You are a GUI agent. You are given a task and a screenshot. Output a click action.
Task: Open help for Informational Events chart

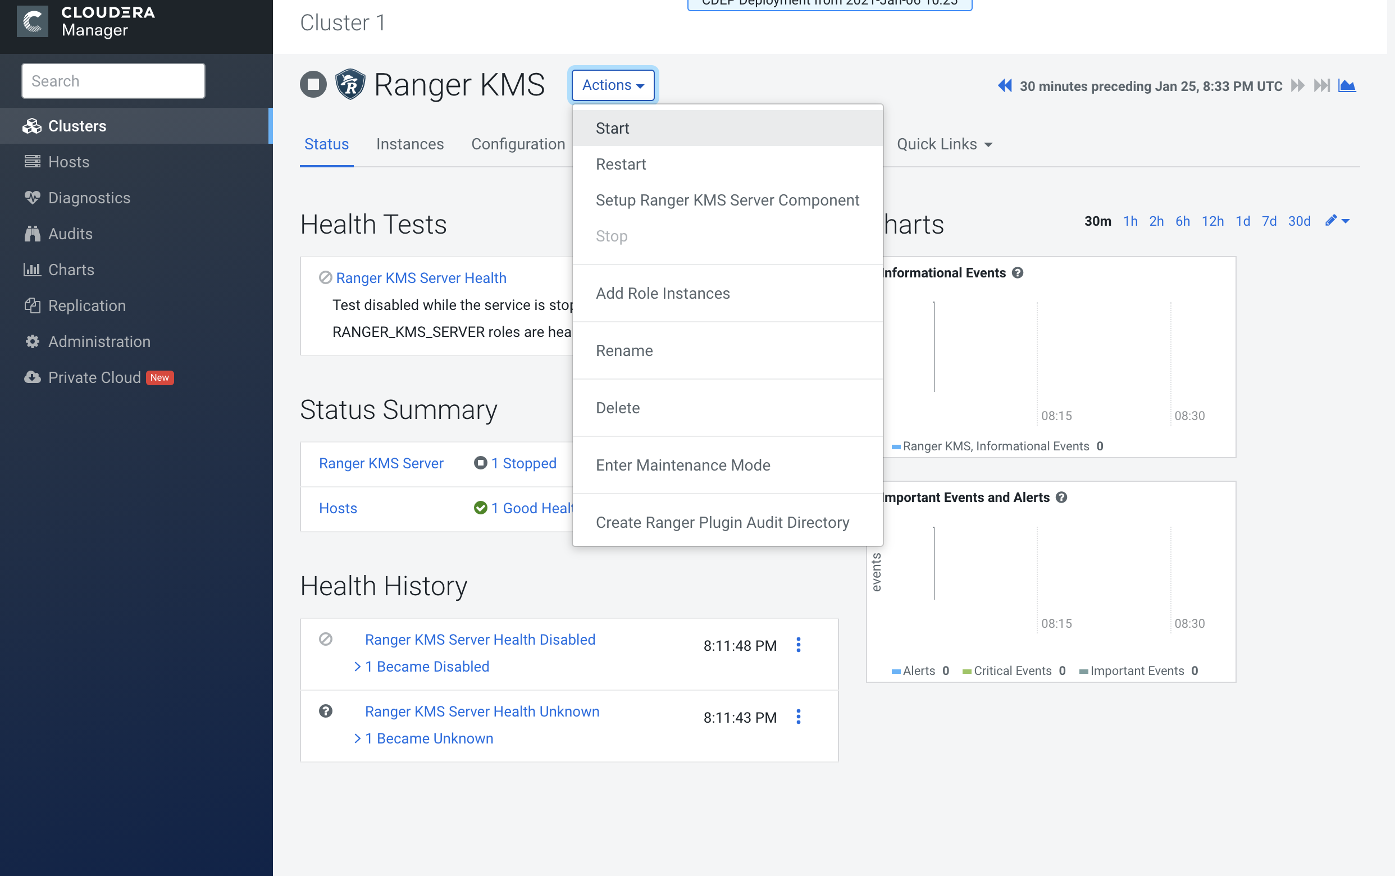tap(1018, 273)
